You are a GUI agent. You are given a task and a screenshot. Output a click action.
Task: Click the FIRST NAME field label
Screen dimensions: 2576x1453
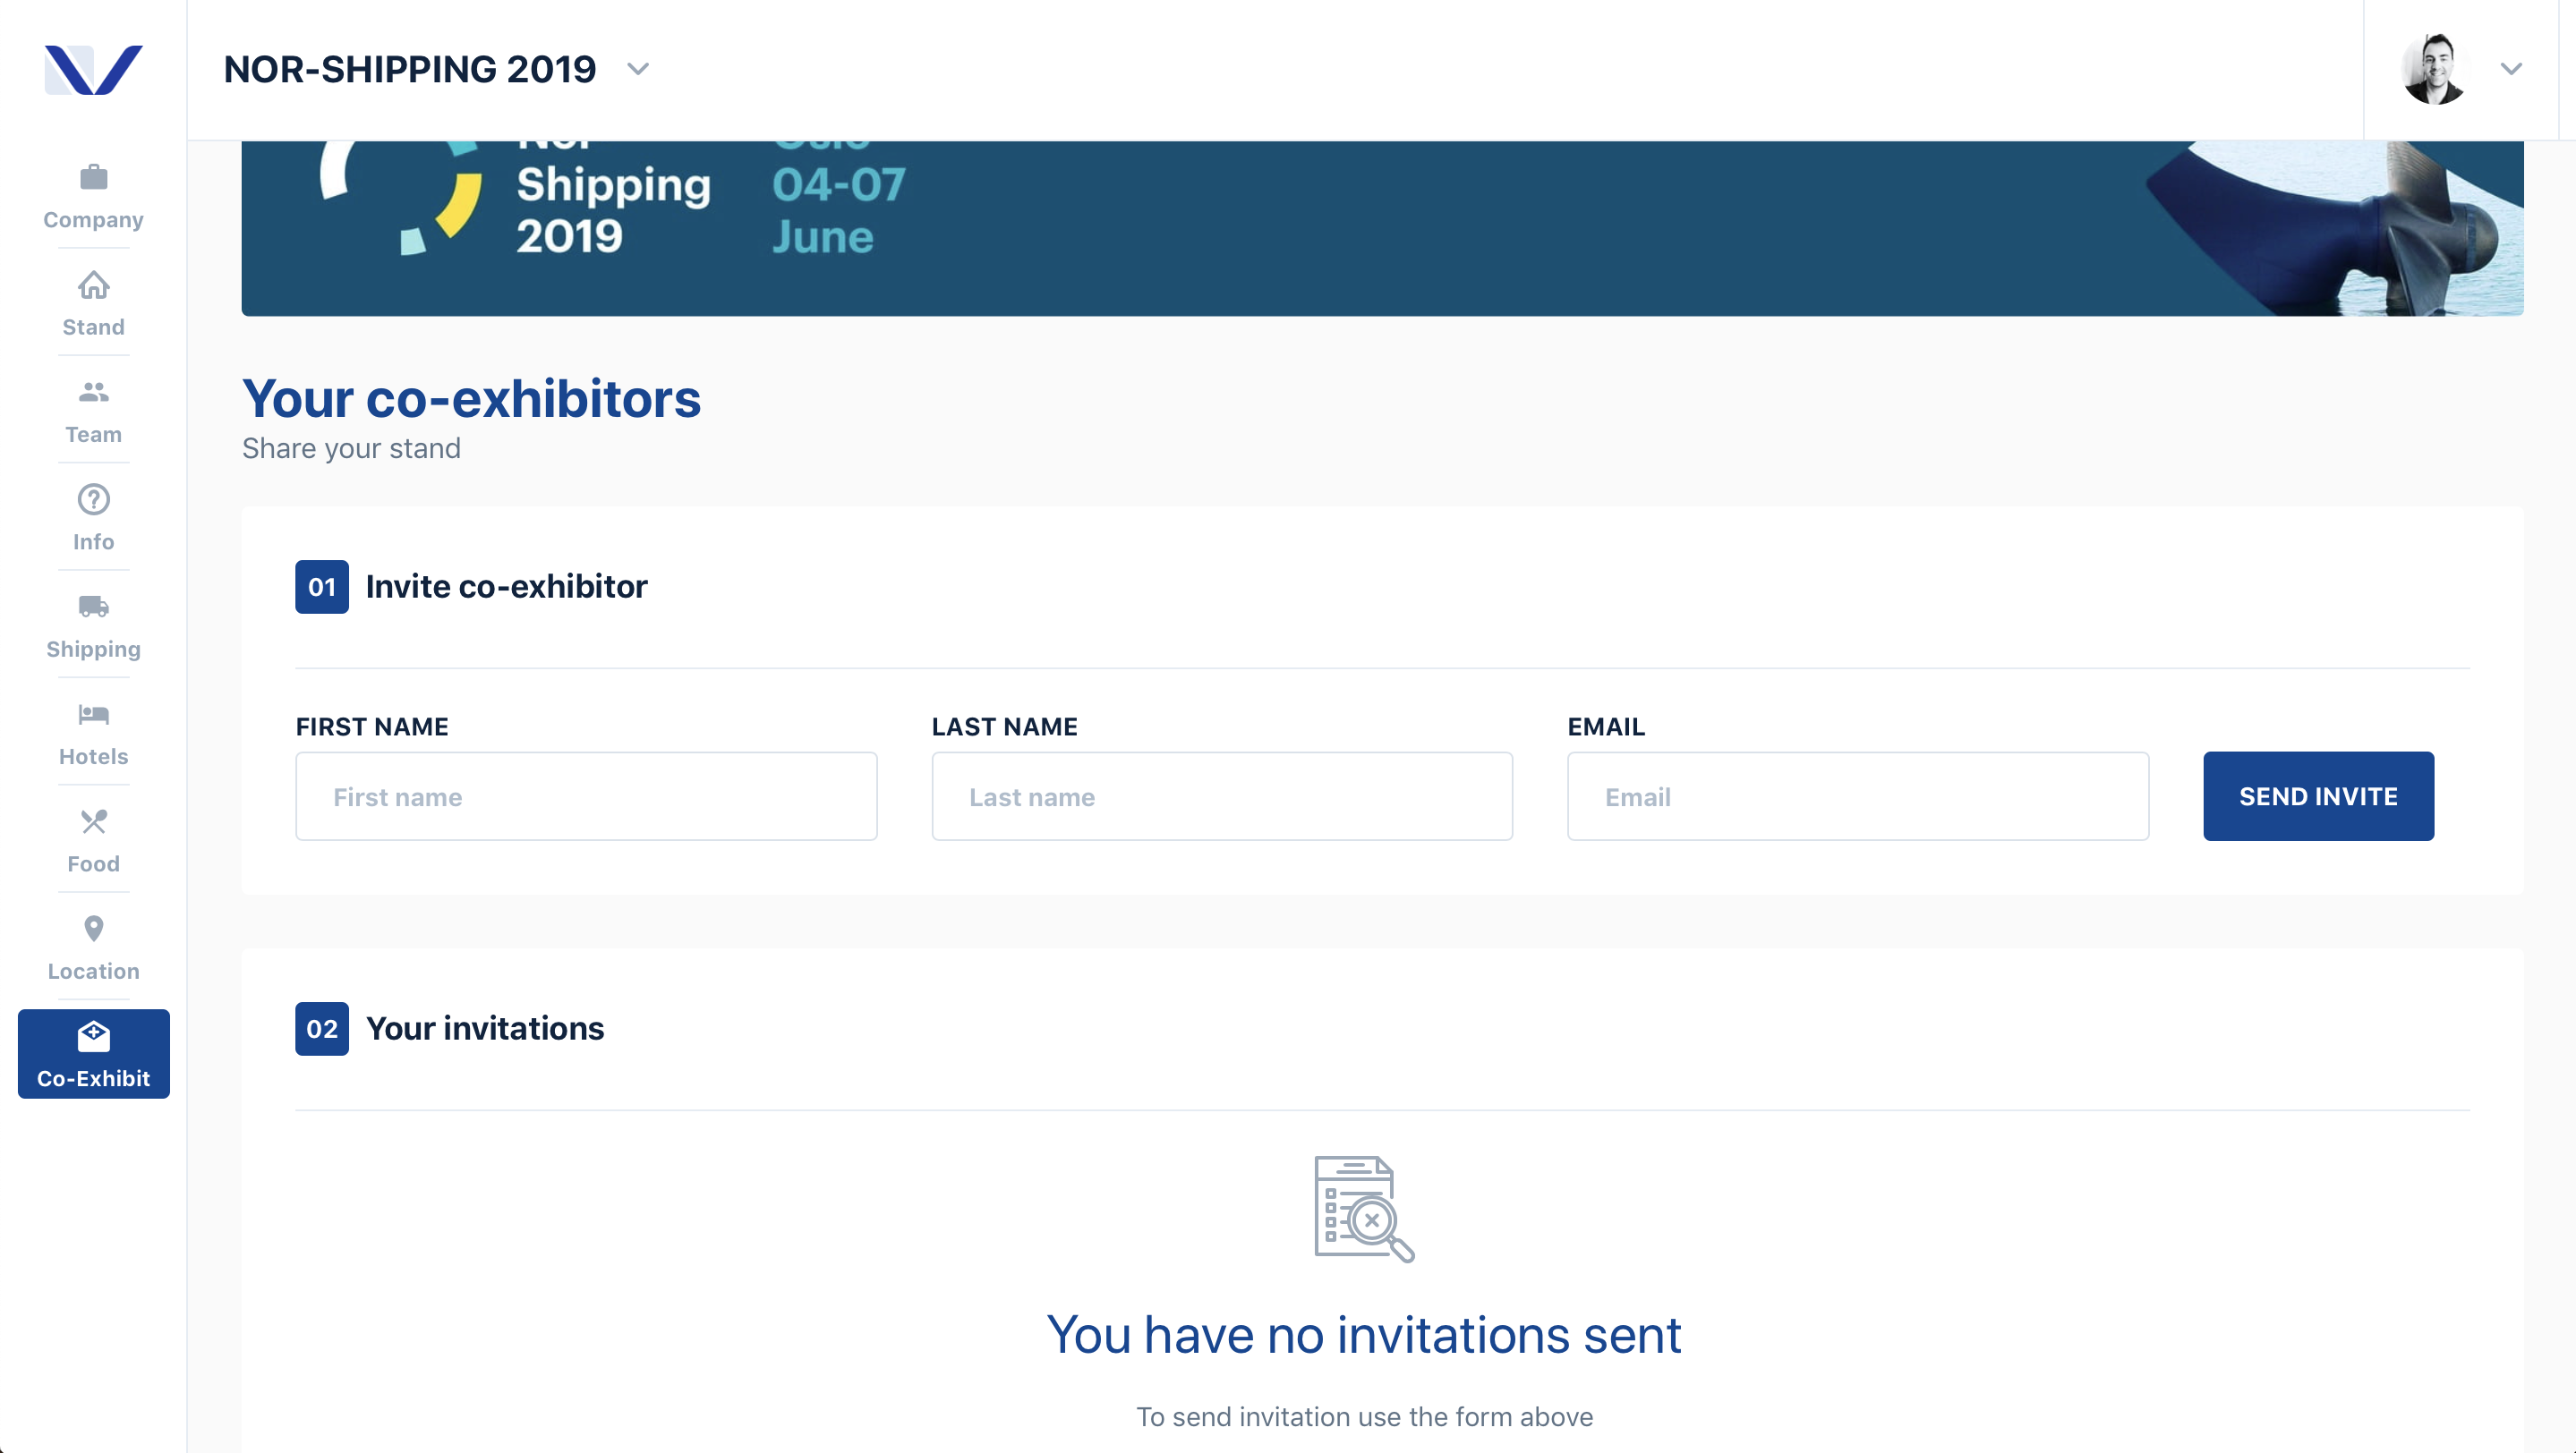(x=372, y=726)
